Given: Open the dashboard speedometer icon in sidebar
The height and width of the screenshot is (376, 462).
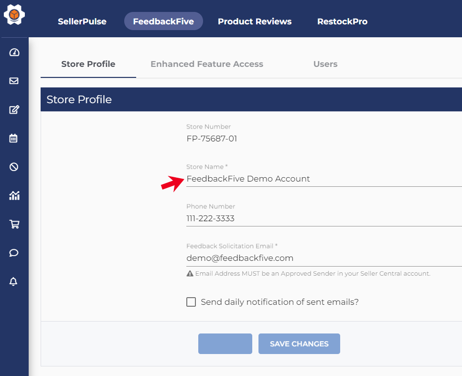Looking at the screenshot, I should pyautogui.click(x=14, y=53).
